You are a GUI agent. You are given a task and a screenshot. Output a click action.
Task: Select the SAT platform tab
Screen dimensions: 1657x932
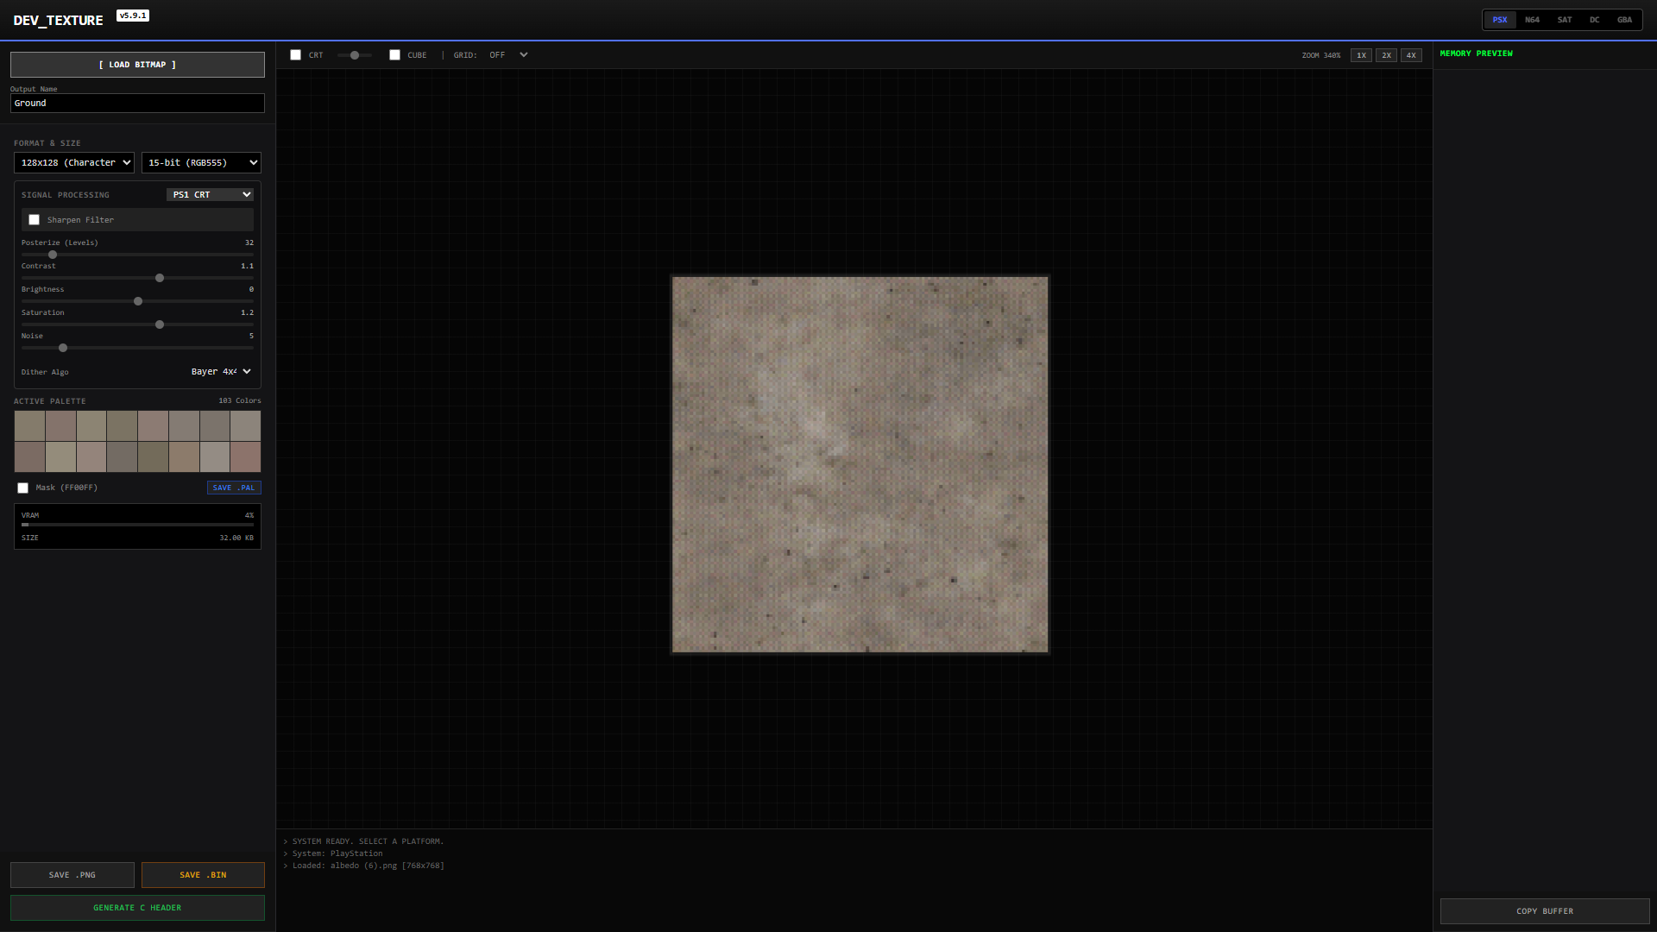(1564, 20)
